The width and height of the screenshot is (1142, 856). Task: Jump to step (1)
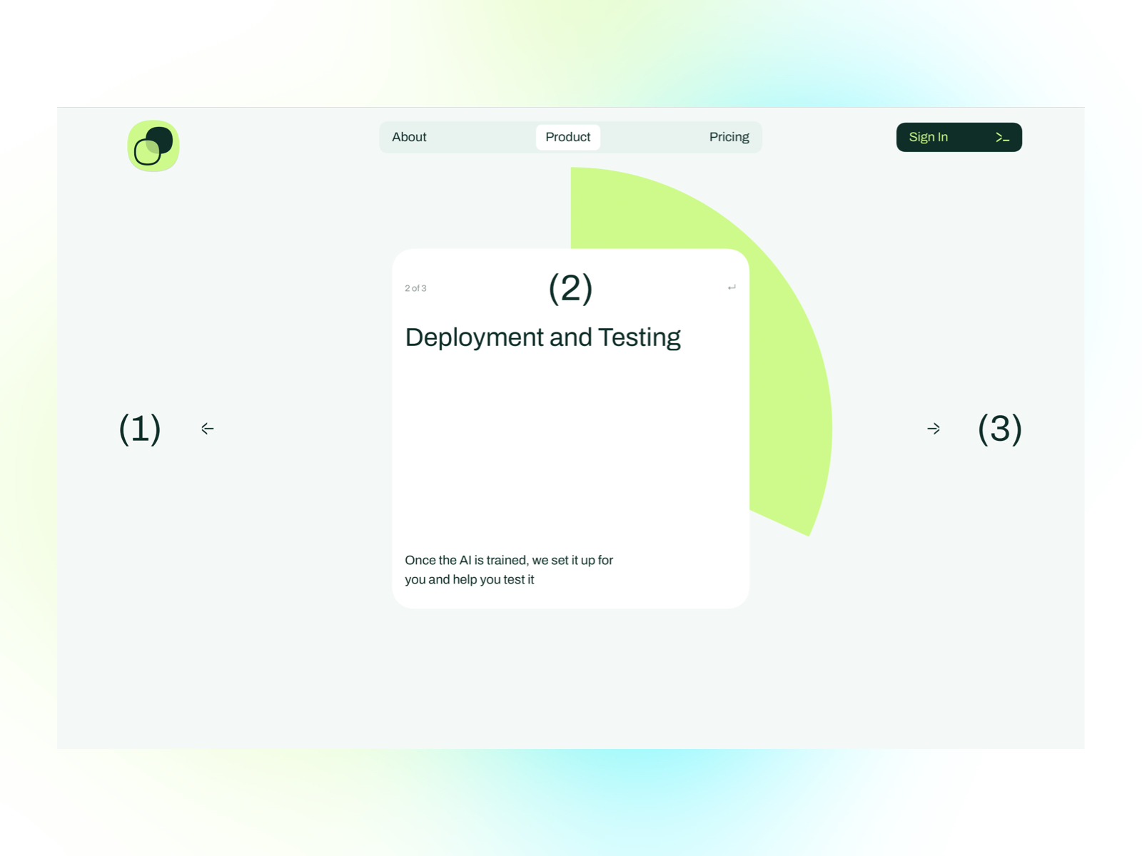click(x=140, y=429)
